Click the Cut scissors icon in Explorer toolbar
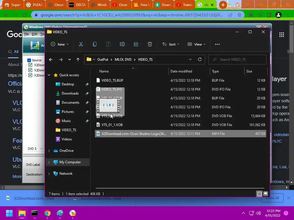 pyautogui.click(x=81, y=44)
